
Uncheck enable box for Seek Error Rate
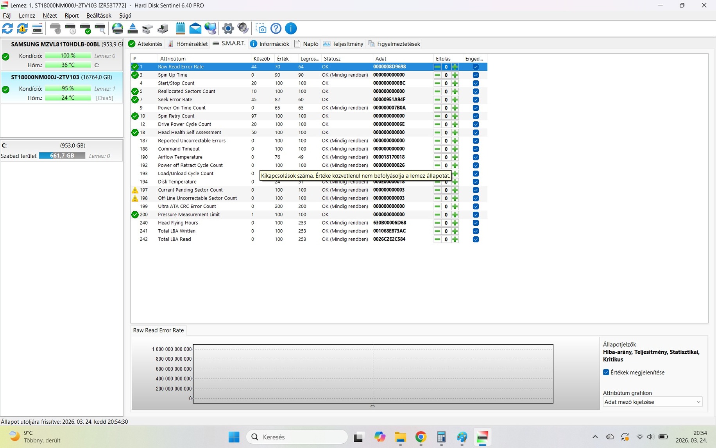[476, 100]
